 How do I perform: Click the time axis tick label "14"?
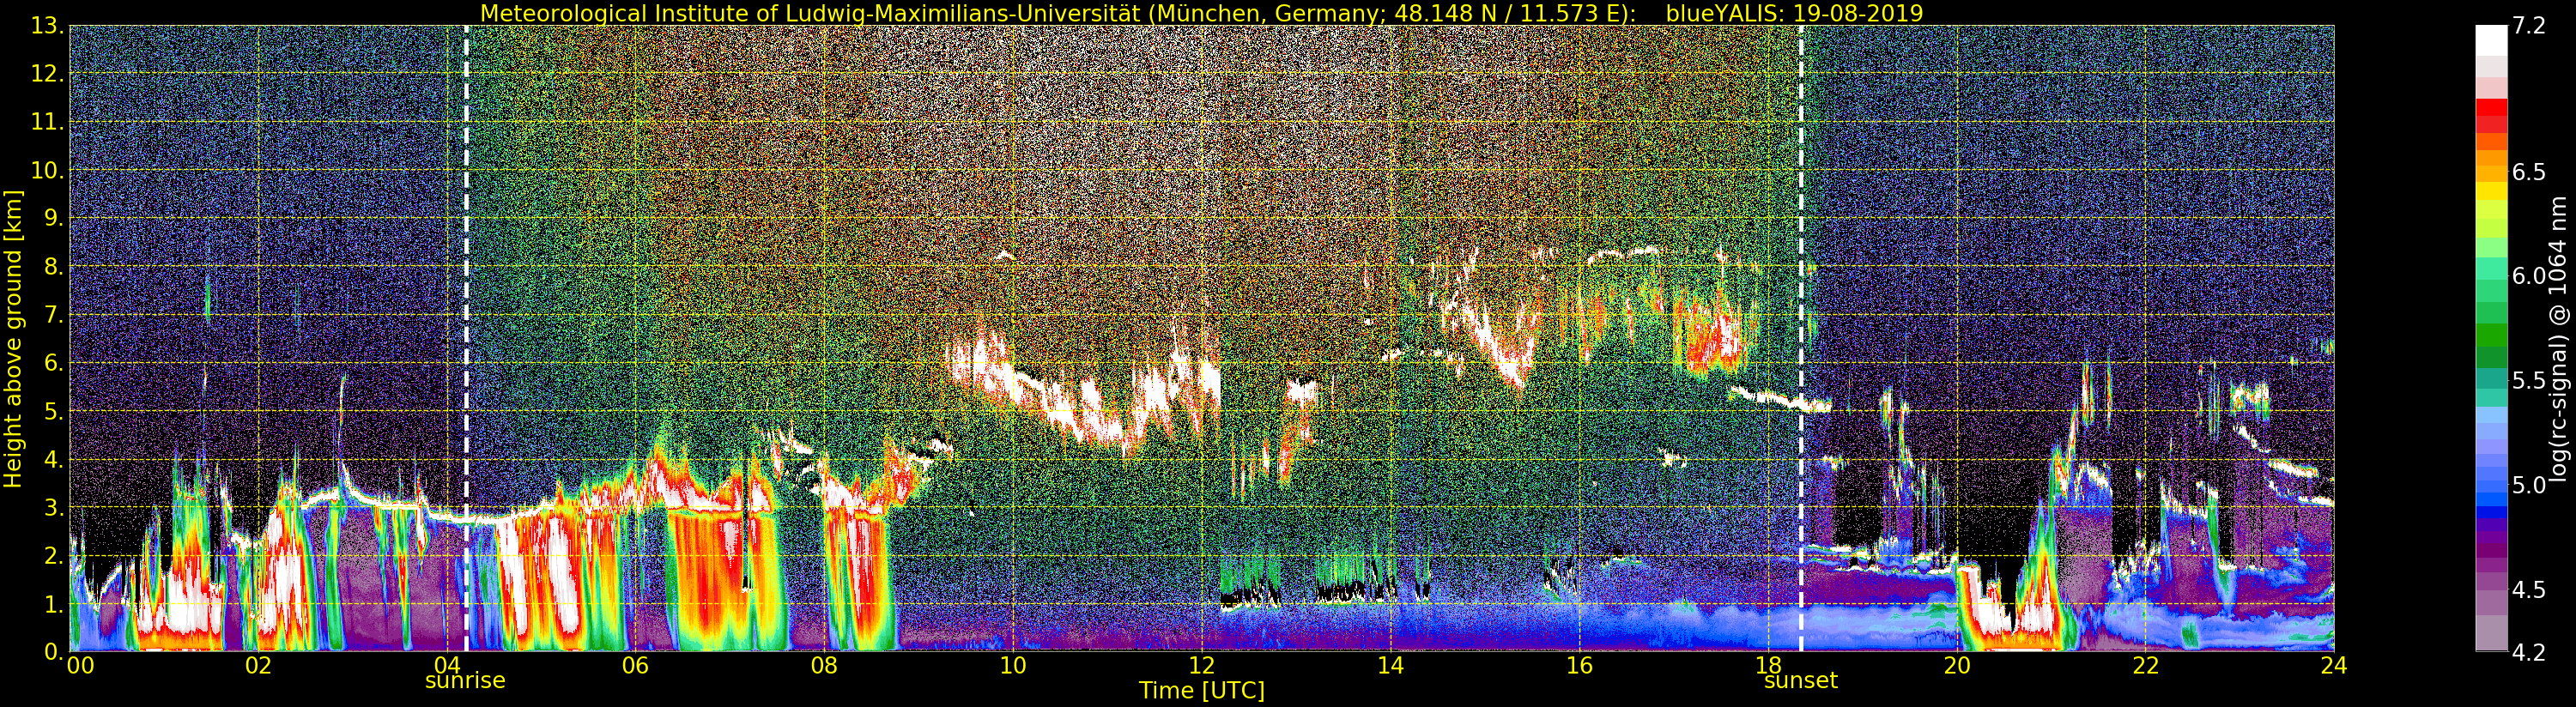pyautogui.click(x=1390, y=666)
